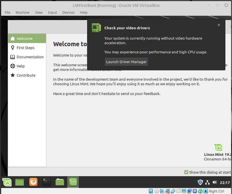Click the Launch Driver Manager button
The image size is (232, 194).
click(126, 62)
